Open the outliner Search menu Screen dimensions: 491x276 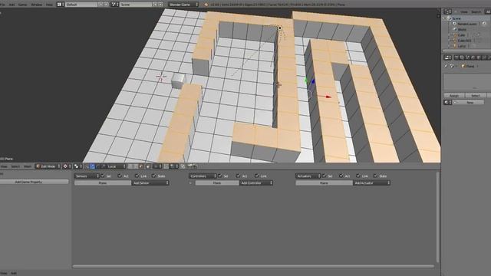click(476, 12)
